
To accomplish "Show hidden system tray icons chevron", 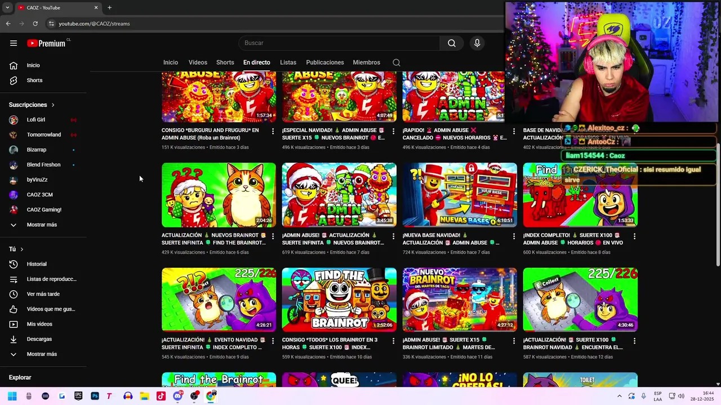I will point(619,396).
